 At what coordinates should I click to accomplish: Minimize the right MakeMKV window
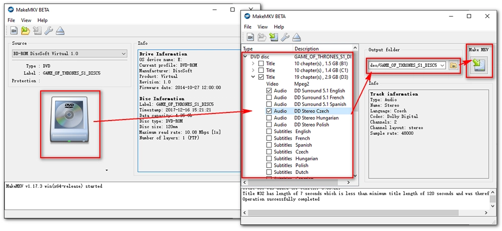click(x=451, y=16)
